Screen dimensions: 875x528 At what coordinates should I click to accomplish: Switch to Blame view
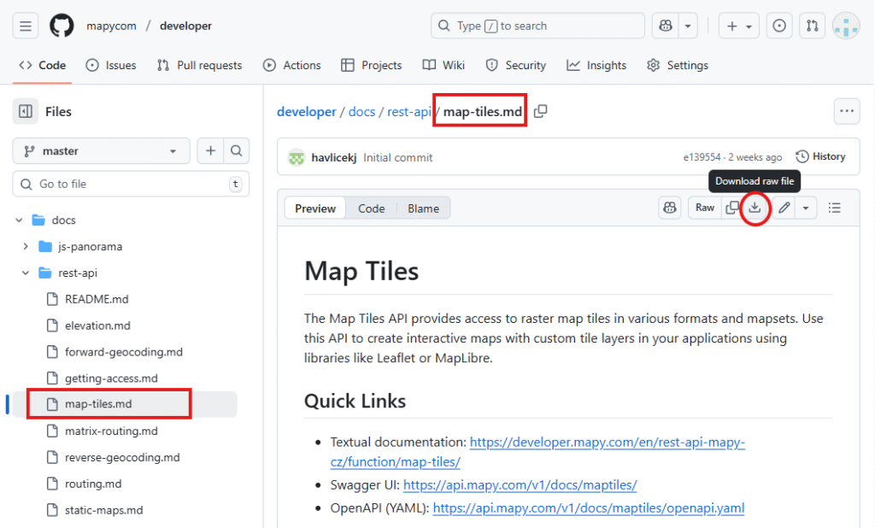click(423, 208)
